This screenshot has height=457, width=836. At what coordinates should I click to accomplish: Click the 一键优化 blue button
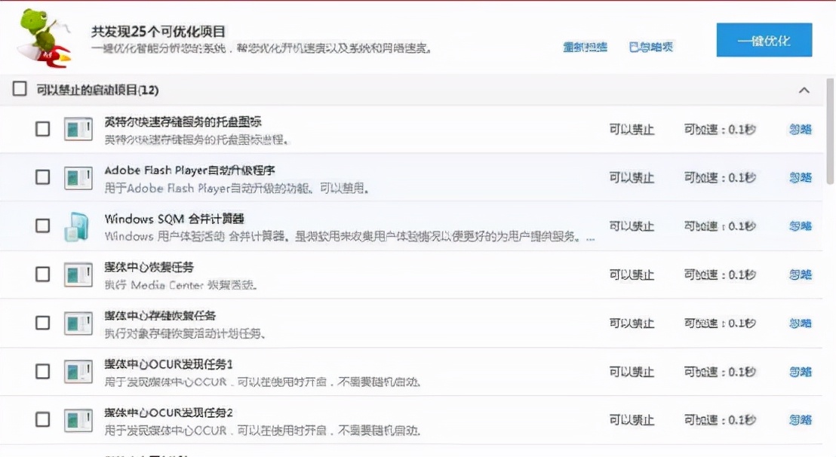764,41
